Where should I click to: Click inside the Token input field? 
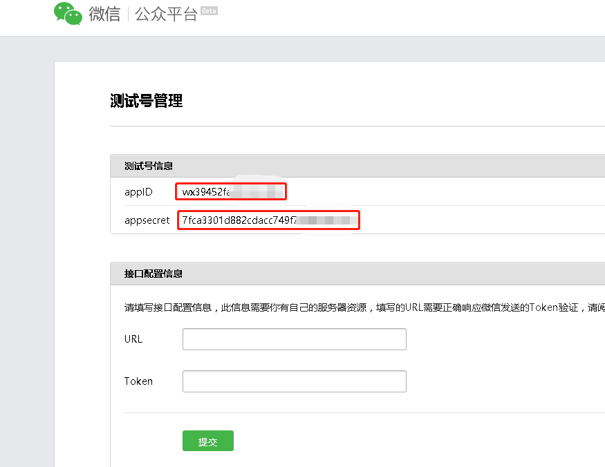(294, 381)
